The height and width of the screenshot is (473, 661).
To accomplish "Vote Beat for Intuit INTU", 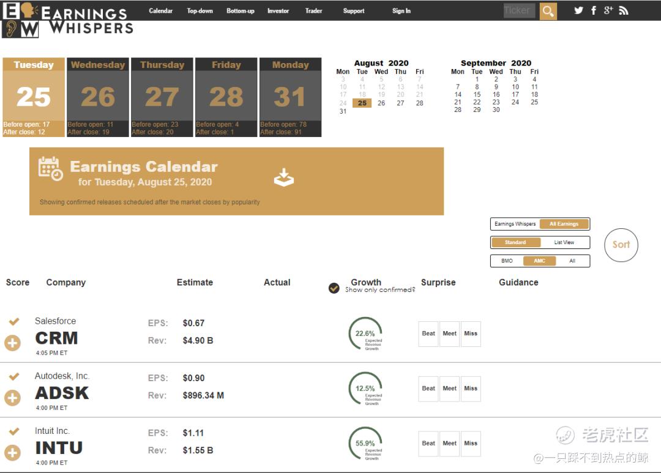I will 428,444.
